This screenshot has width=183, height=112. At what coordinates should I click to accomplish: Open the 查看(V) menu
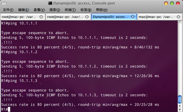click(x=39, y=10)
